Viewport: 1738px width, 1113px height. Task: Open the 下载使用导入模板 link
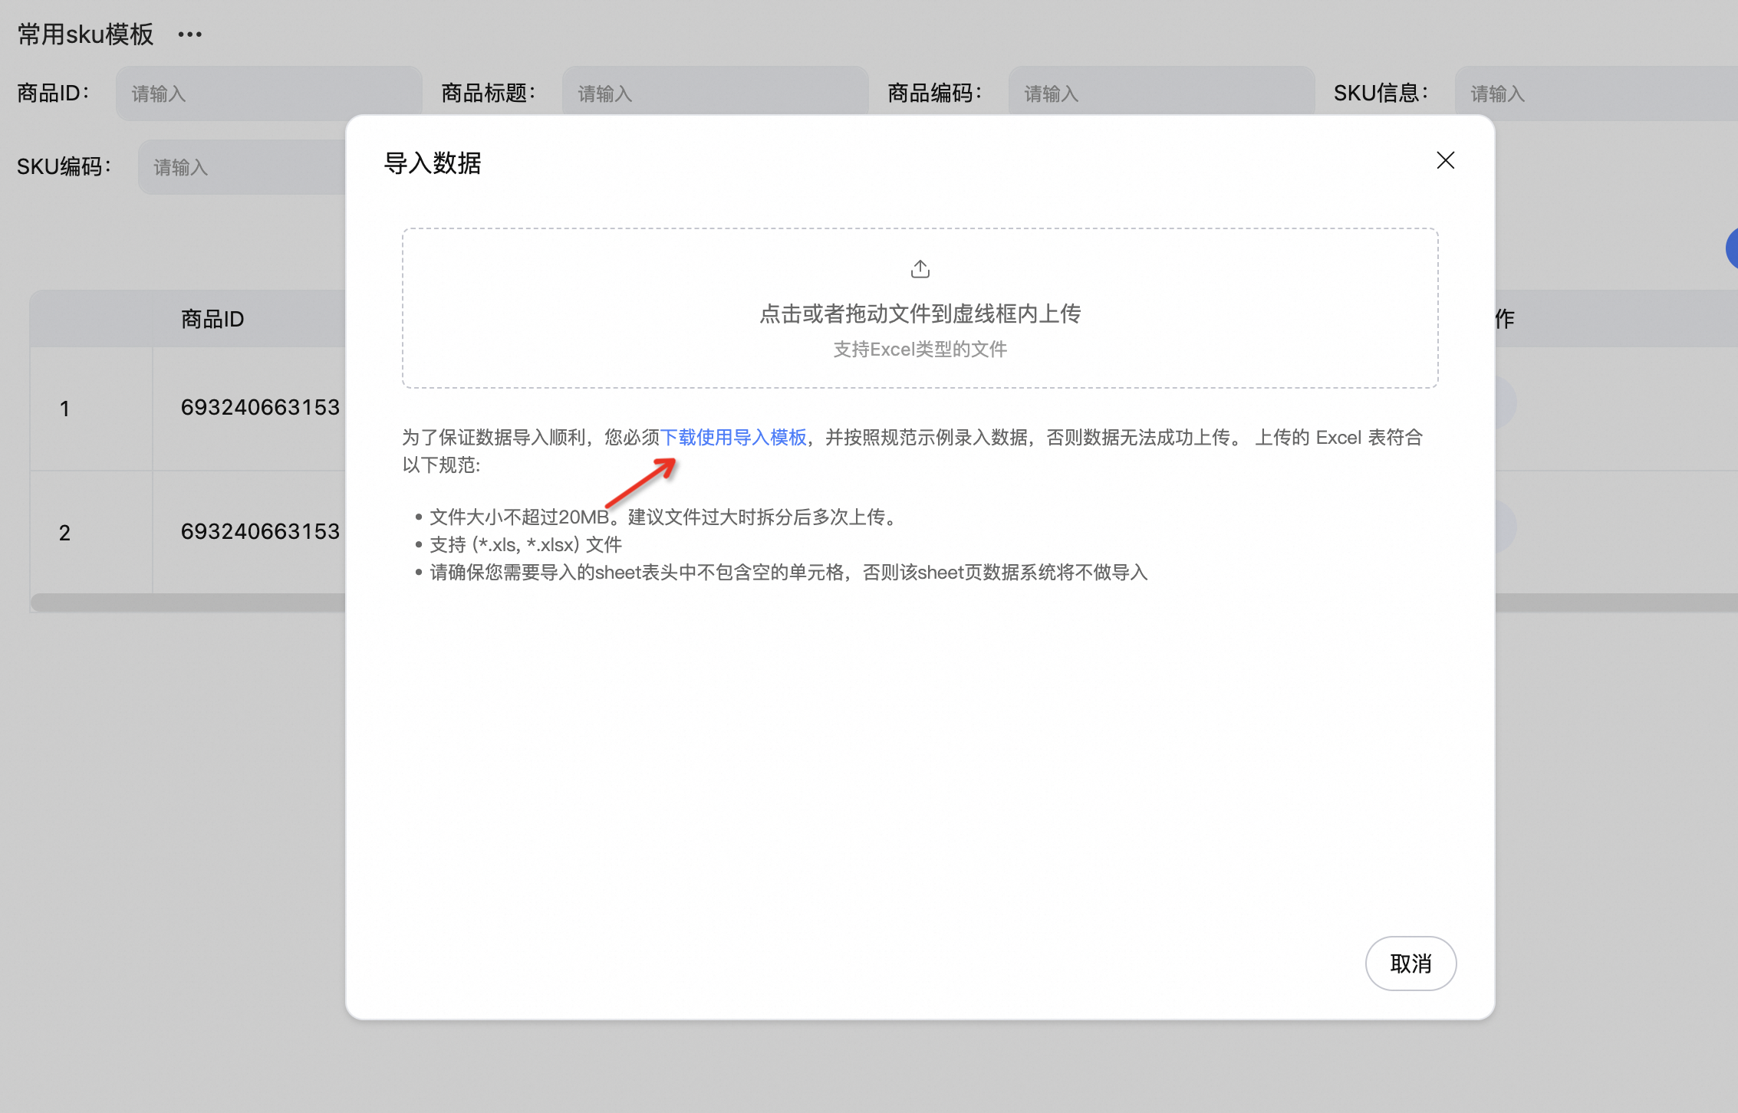tap(733, 437)
